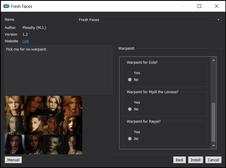
Task: Cancel the Fresh Faces installer
Action: click(213, 160)
